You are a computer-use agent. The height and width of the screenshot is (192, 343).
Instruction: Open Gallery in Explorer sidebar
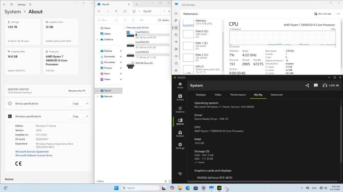[105, 33]
